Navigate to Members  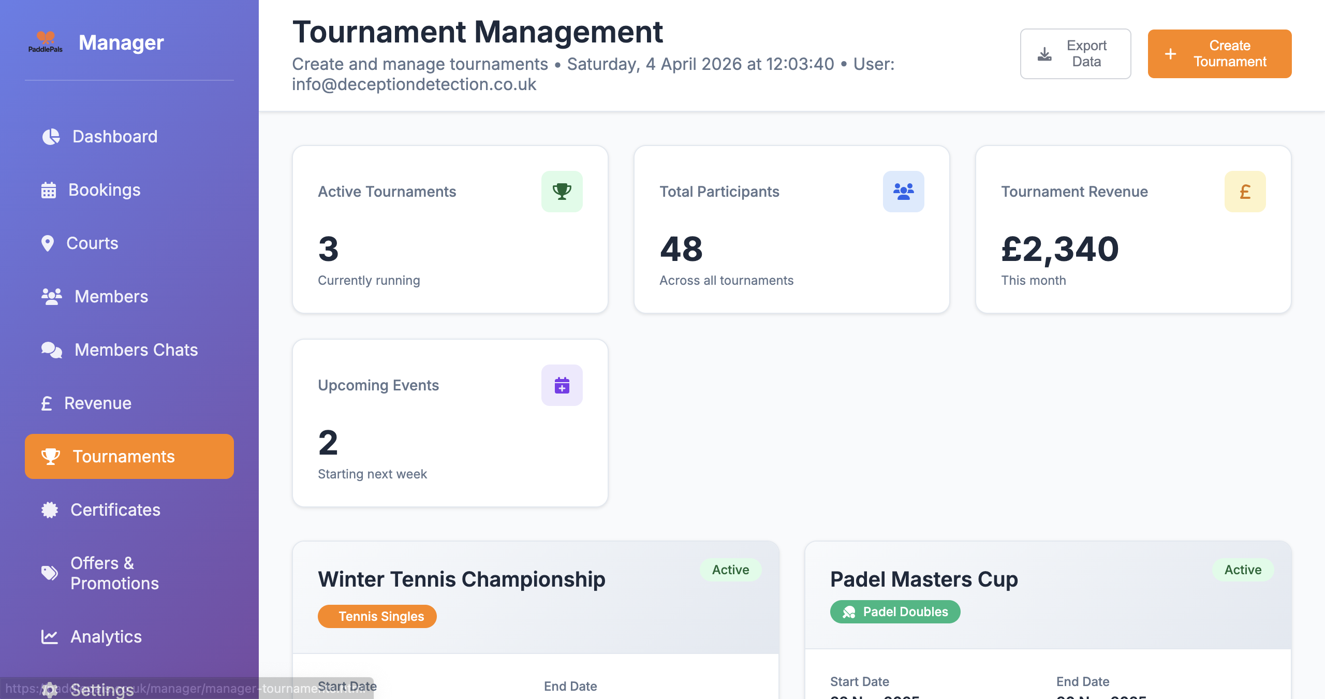(x=129, y=297)
